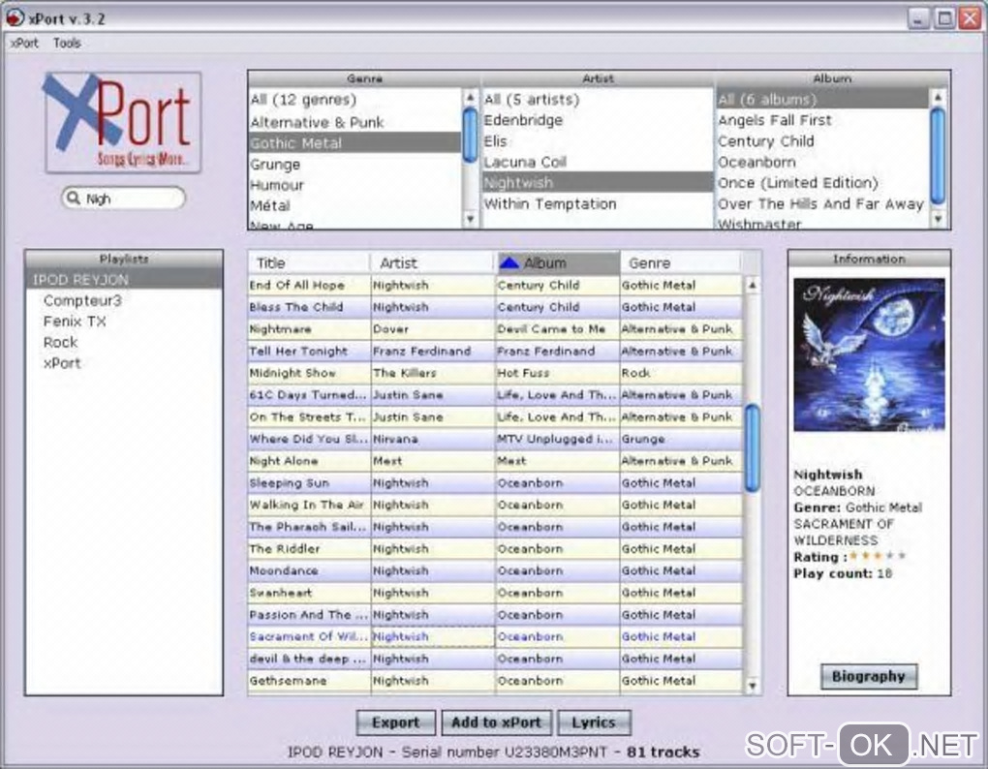
Task: Click Hot Fuss album cell
Action: [558, 373]
